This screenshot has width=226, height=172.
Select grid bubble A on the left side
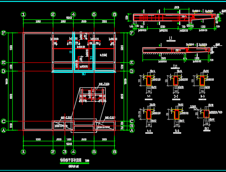pyautogui.click(x=3, y=130)
